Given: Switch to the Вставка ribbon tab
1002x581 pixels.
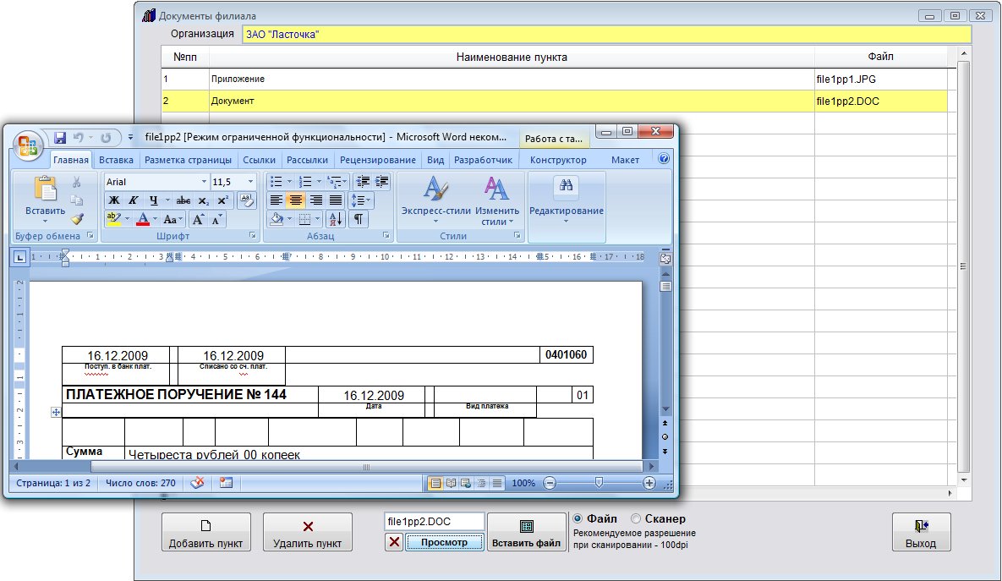Looking at the screenshot, I should pyautogui.click(x=116, y=160).
